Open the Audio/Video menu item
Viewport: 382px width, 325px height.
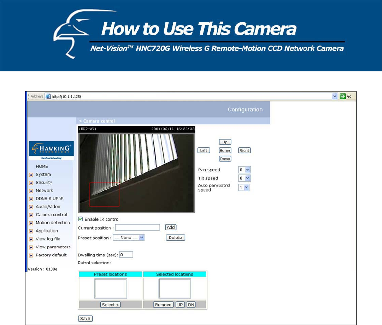coord(48,207)
